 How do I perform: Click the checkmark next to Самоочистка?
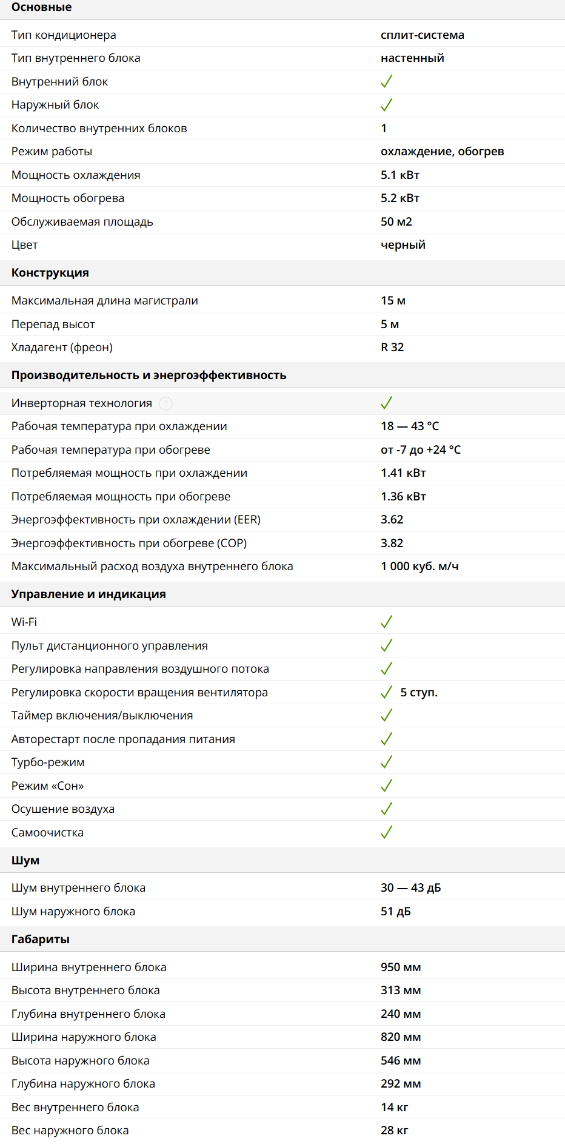(386, 832)
